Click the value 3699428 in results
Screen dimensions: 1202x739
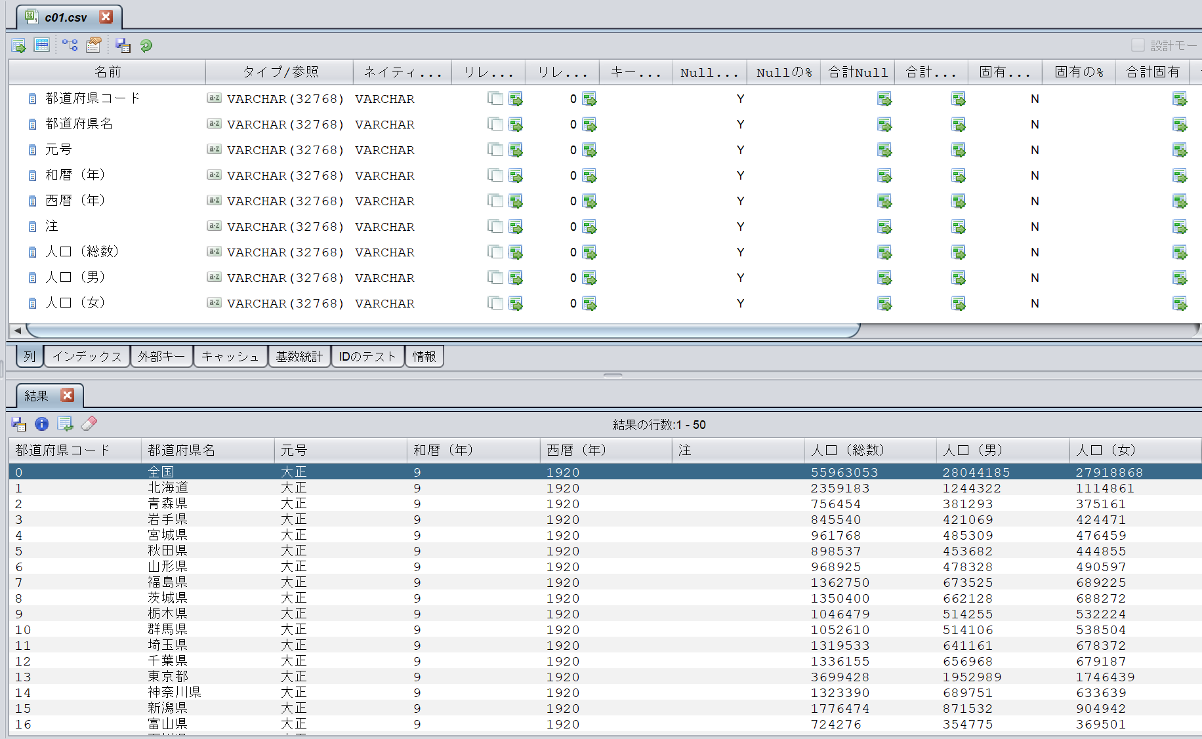pos(840,677)
